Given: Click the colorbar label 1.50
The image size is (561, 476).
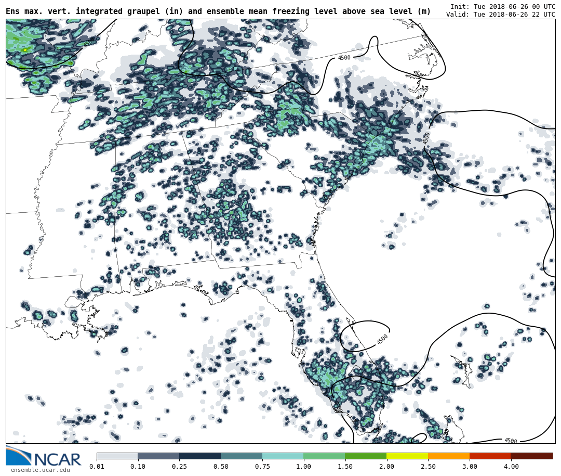Looking at the screenshot, I should point(345,466).
